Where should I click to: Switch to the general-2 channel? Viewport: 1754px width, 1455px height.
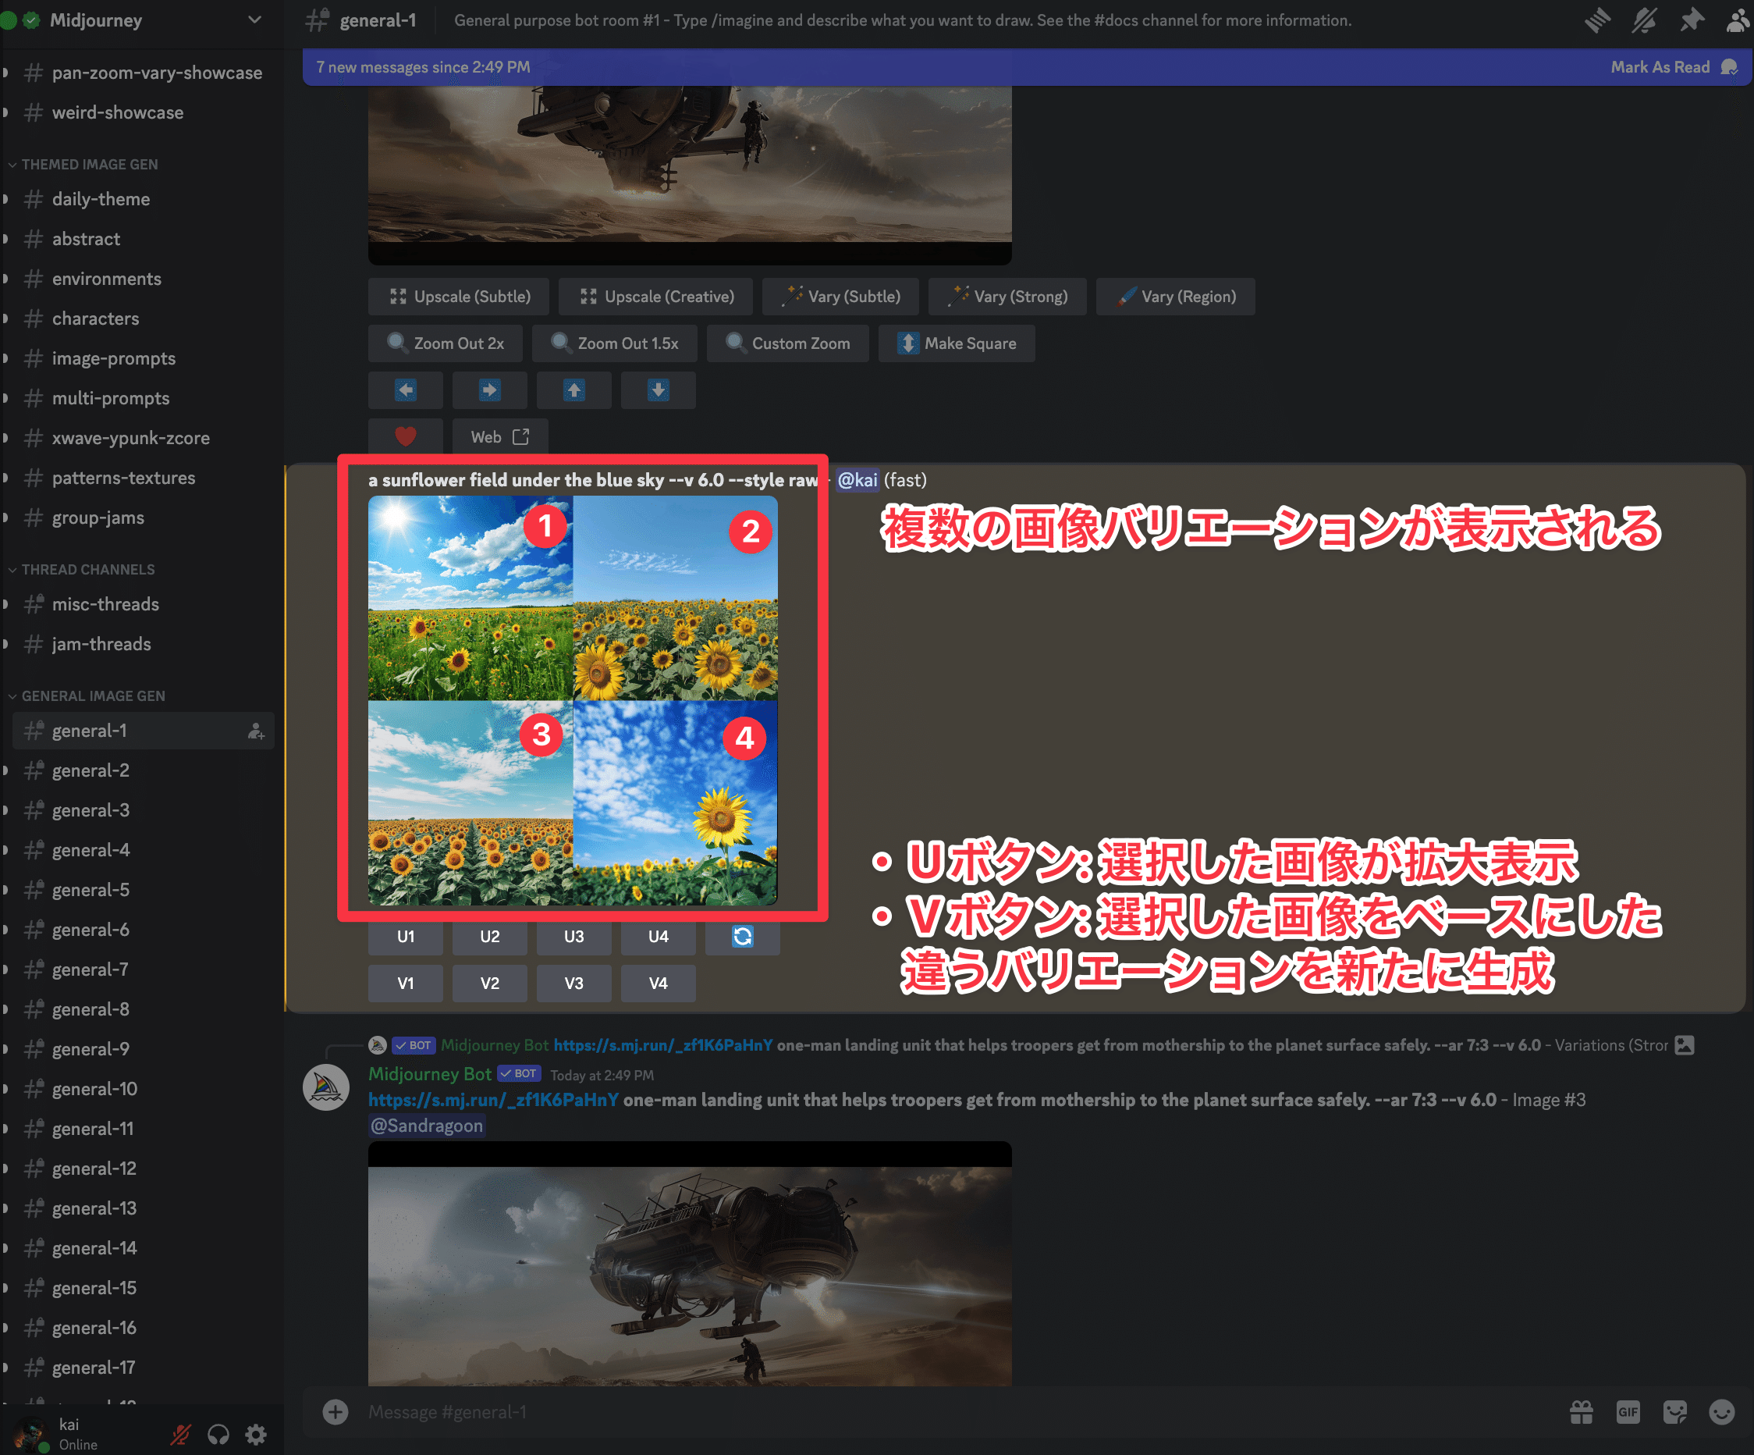click(x=91, y=770)
